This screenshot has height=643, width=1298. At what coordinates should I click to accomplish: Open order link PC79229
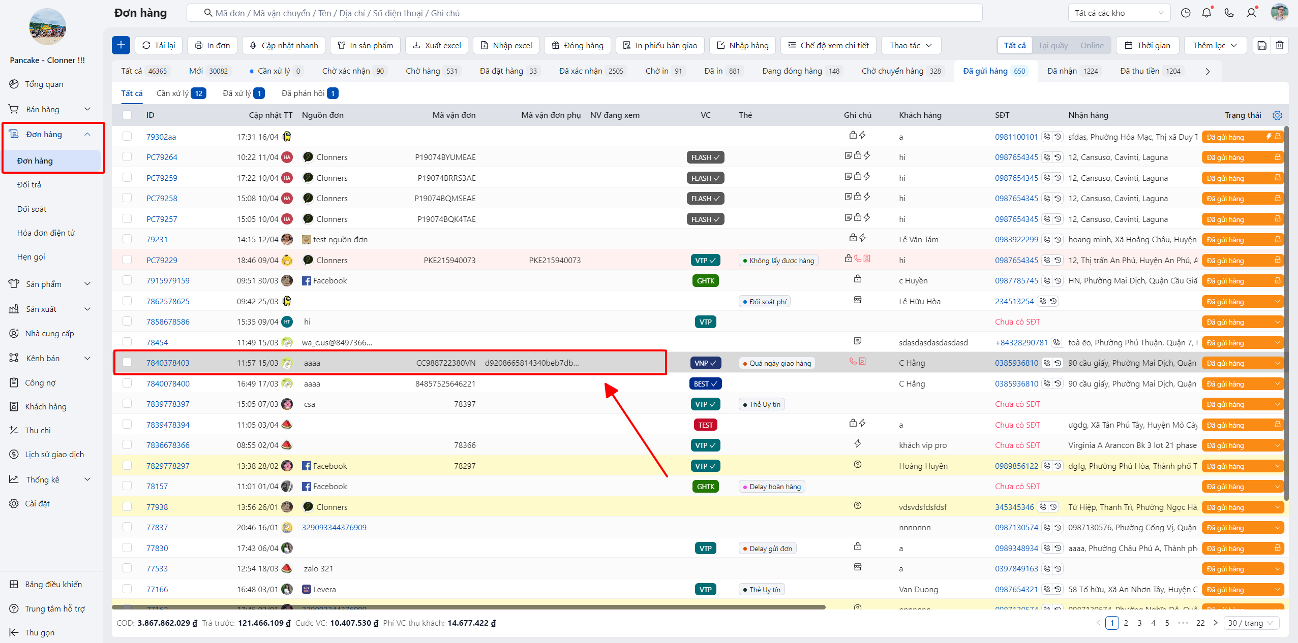click(162, 260)
